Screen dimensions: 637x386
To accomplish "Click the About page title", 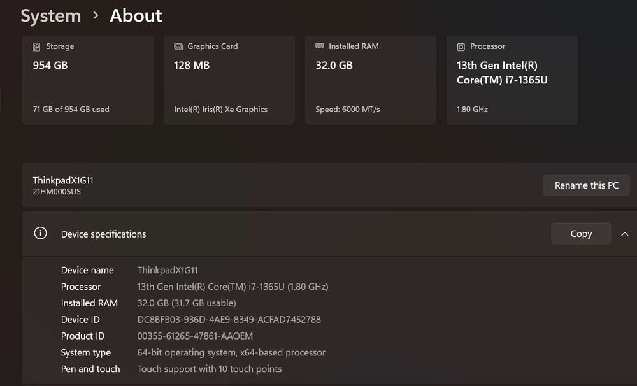I will coord(136,16).
